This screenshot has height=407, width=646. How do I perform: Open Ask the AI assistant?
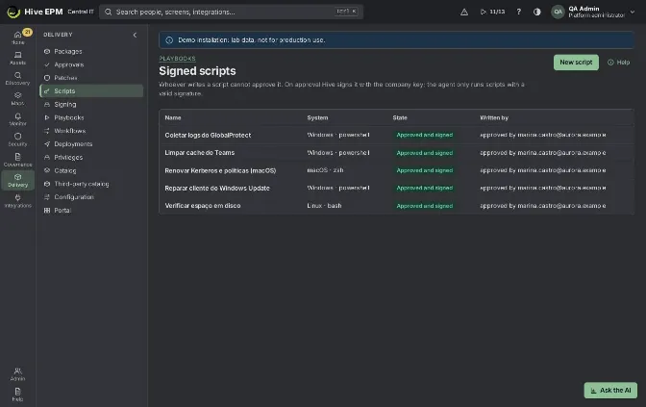point(610,390)
